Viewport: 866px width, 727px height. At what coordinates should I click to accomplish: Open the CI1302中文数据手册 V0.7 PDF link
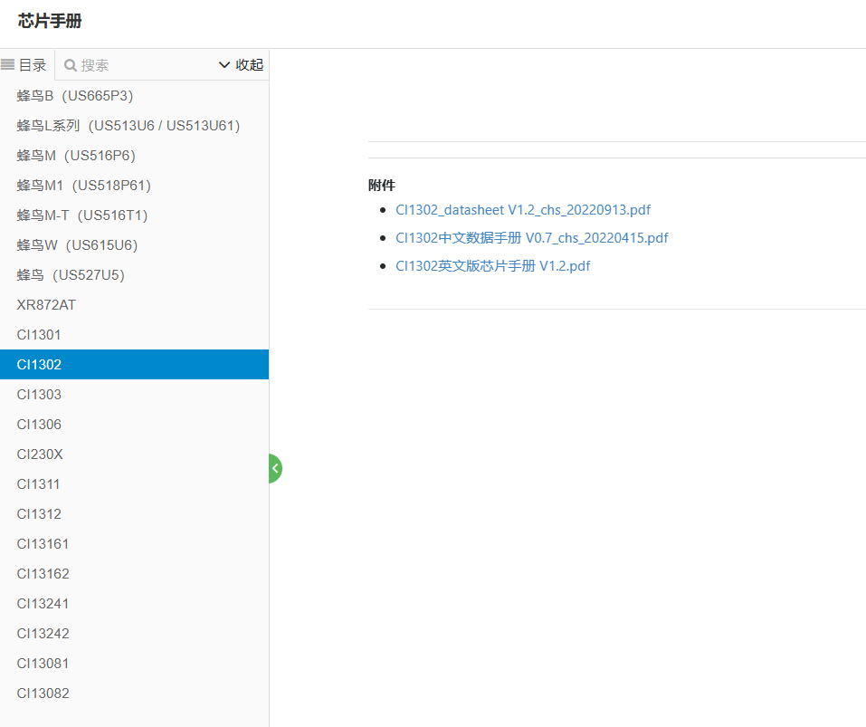click(x=532, y=237)
